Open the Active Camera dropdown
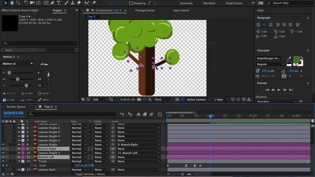 (x=199, y=99)
